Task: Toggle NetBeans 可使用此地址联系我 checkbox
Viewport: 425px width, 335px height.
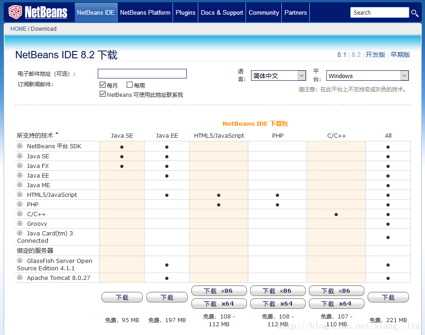Action: click(102, 94)
